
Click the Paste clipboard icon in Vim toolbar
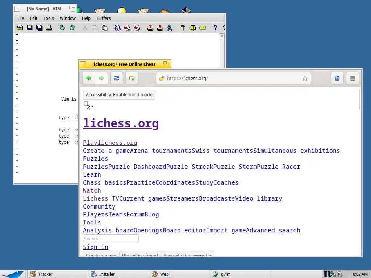(x=104, y=28)
